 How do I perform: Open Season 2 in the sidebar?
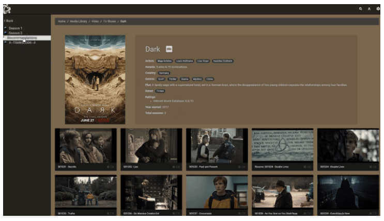[x=16, y=33]
